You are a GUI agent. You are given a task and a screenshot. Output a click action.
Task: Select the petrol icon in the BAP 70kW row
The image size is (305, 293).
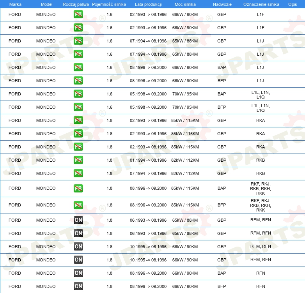(78, 94)
